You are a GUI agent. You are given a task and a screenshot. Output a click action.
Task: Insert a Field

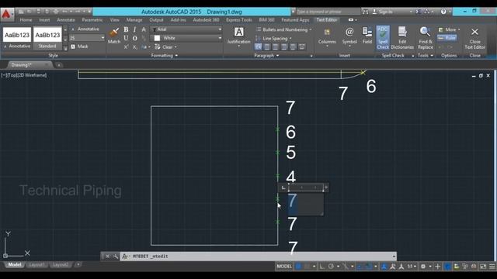(x=367, y=36)
